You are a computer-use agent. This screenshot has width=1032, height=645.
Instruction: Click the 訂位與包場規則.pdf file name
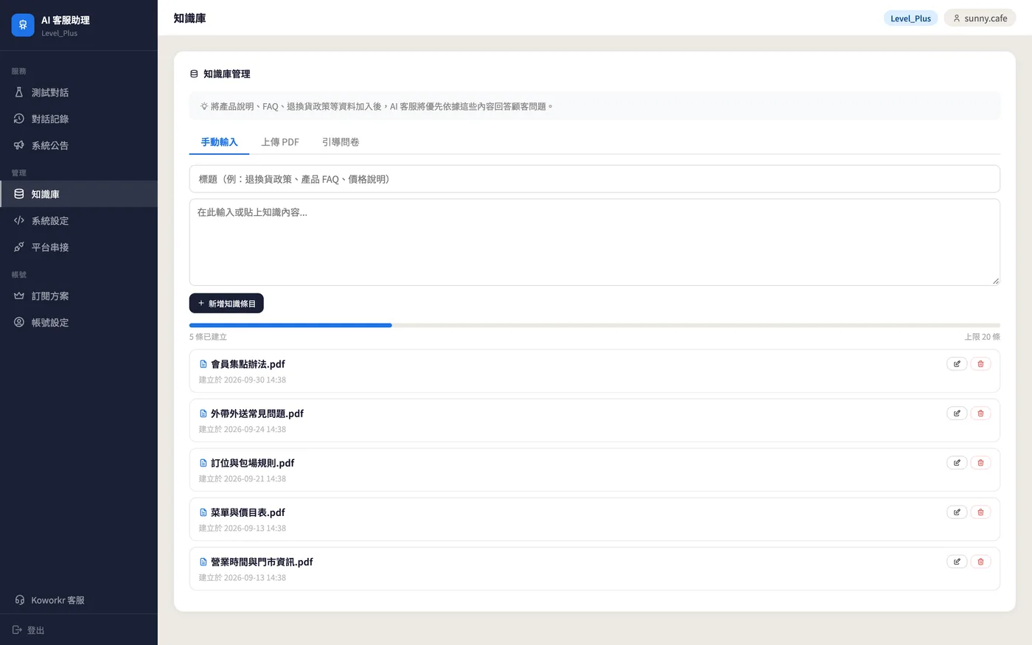point(252,463)
